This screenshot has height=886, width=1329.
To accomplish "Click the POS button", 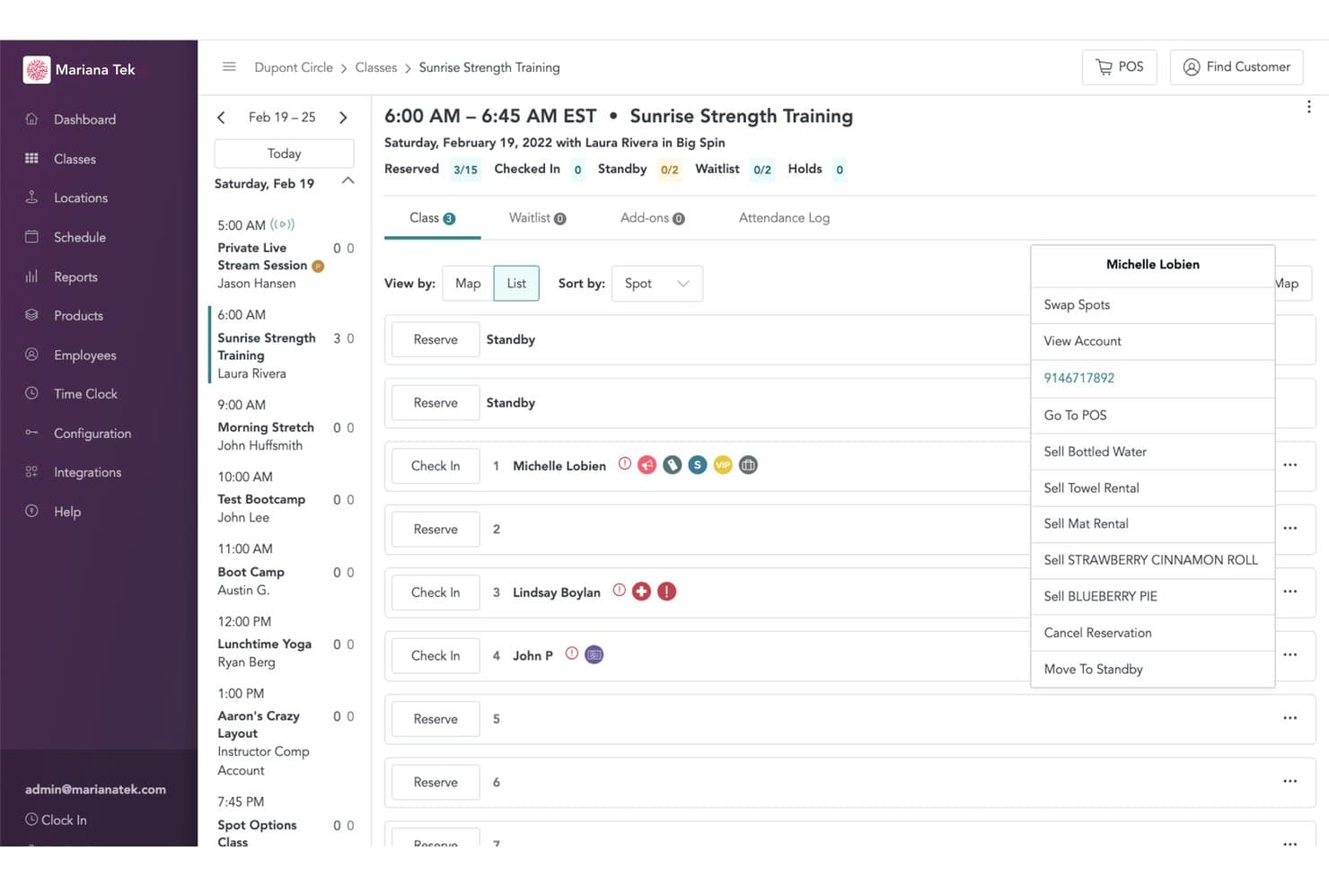I will (x=1120, y=67).
